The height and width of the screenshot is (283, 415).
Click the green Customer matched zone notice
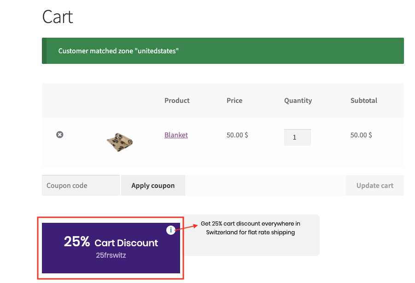coord(222,51)
